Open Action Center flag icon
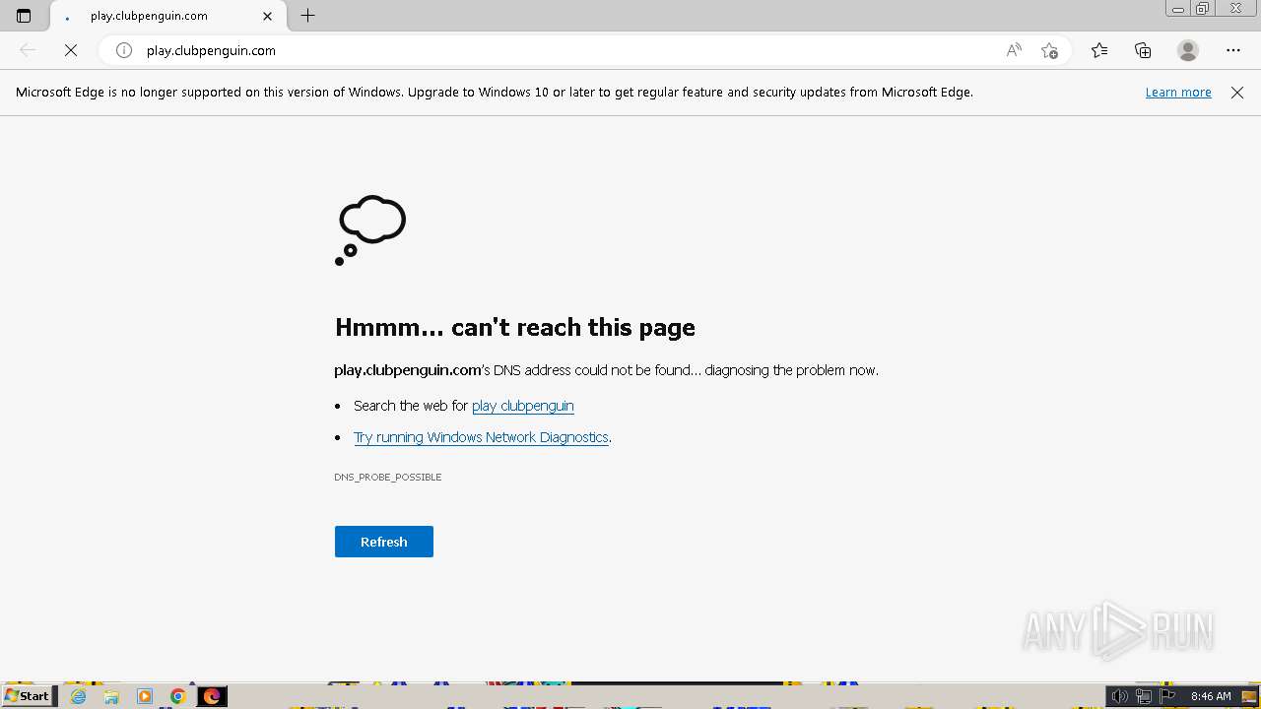 (x=1167, y=696)
